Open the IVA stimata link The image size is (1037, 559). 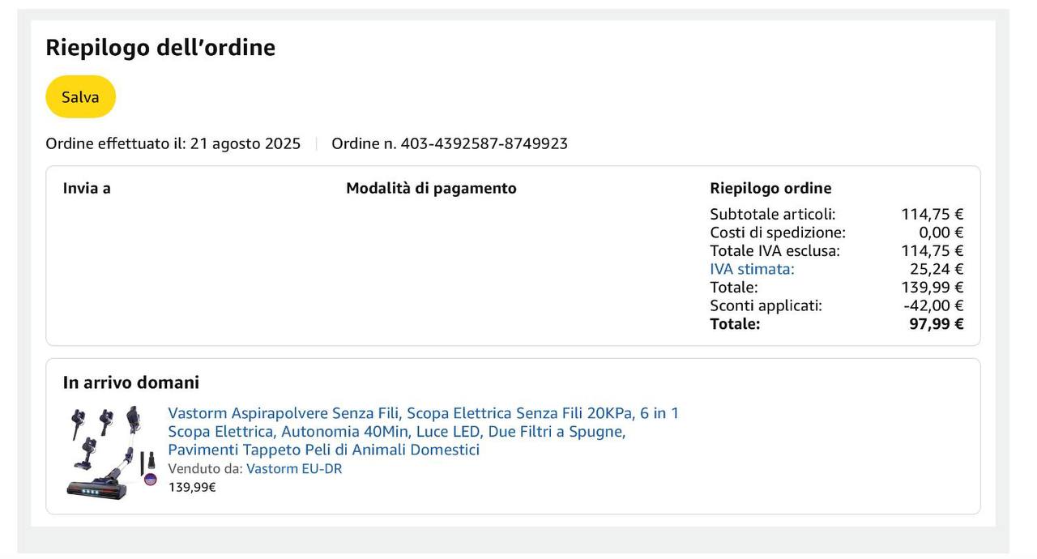[x=752, y=269]
